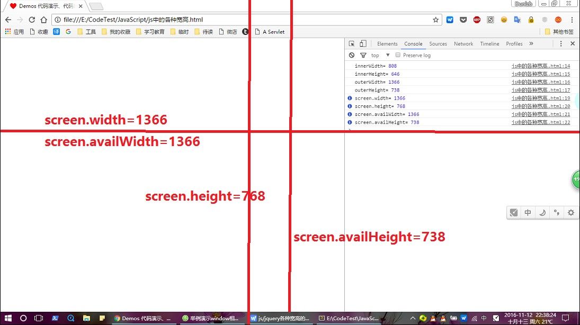Bookmark this page with the star icon
580x325 pixels.
[435, 20]
